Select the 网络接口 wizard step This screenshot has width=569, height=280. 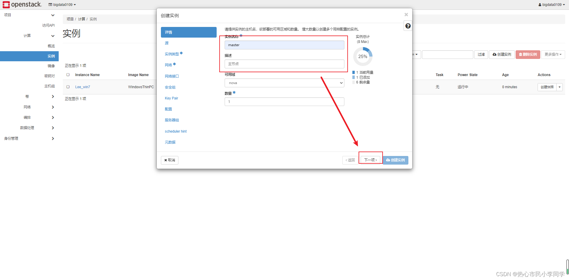[172, 76]
